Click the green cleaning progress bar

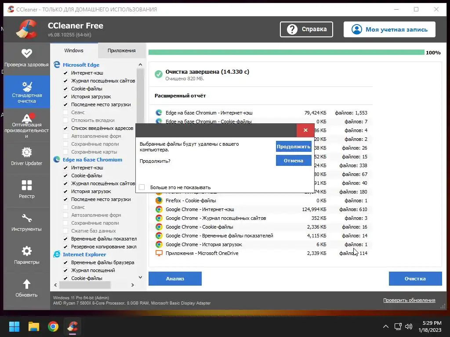pyautogui.click(x=287, y=52)
